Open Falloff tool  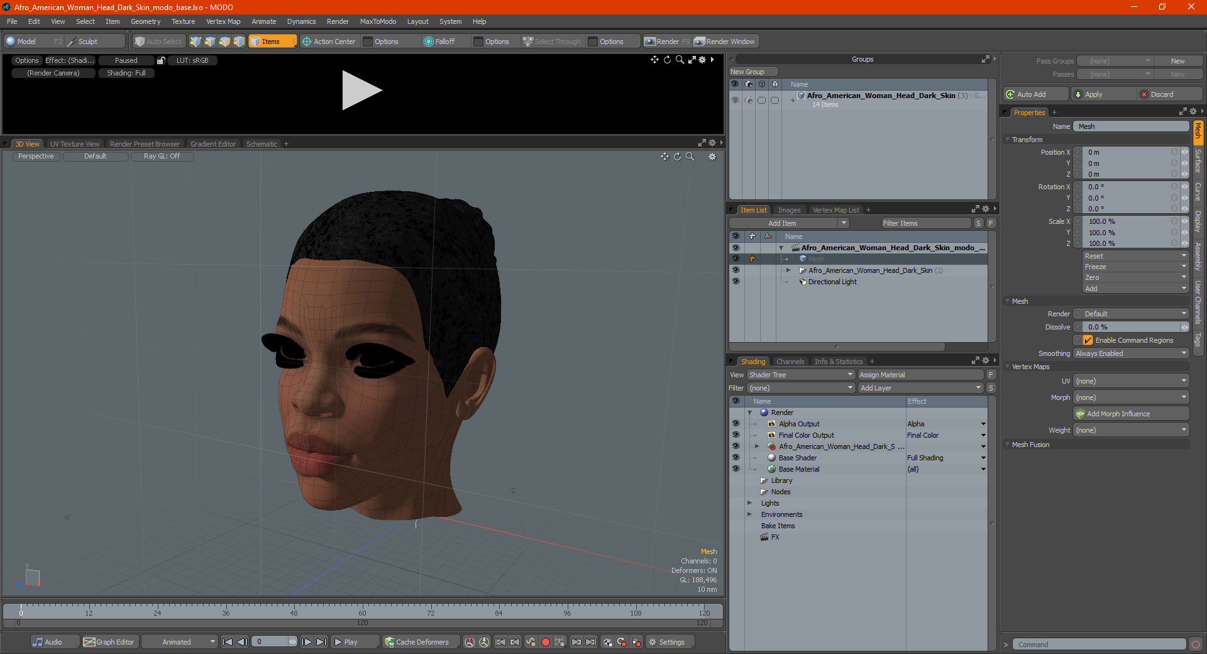click(x=439, y=42)
